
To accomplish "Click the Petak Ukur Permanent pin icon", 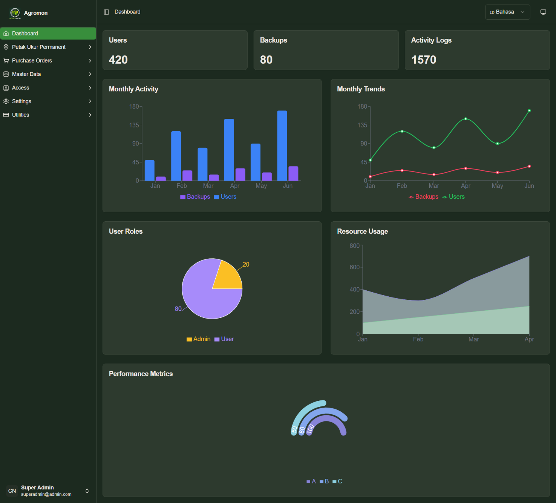I will click(6, 47).
